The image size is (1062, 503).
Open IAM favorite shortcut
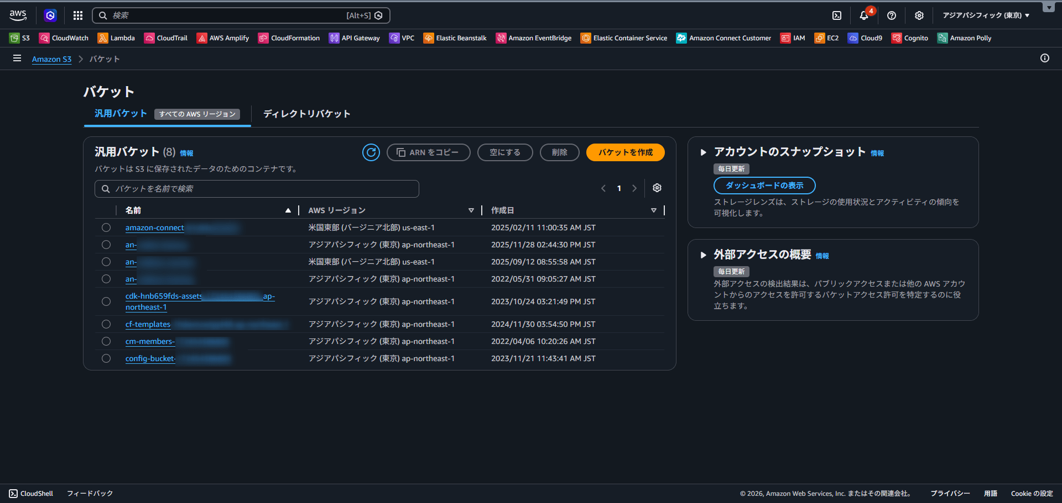tap(793, 38)
